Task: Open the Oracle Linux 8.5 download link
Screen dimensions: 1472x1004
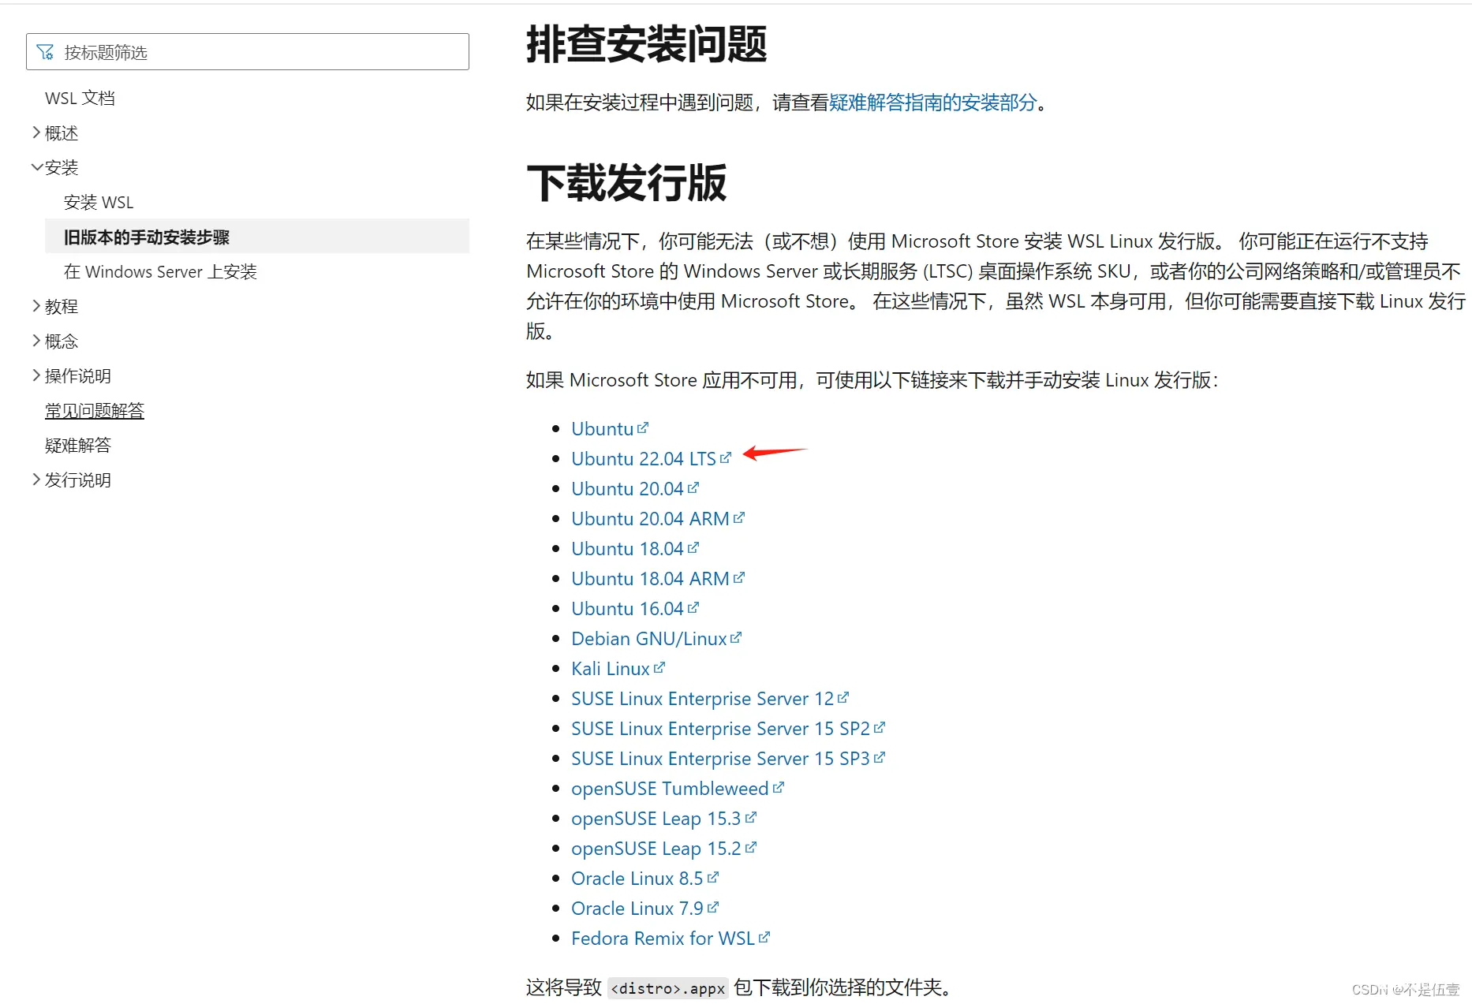Action: point(637,878)
